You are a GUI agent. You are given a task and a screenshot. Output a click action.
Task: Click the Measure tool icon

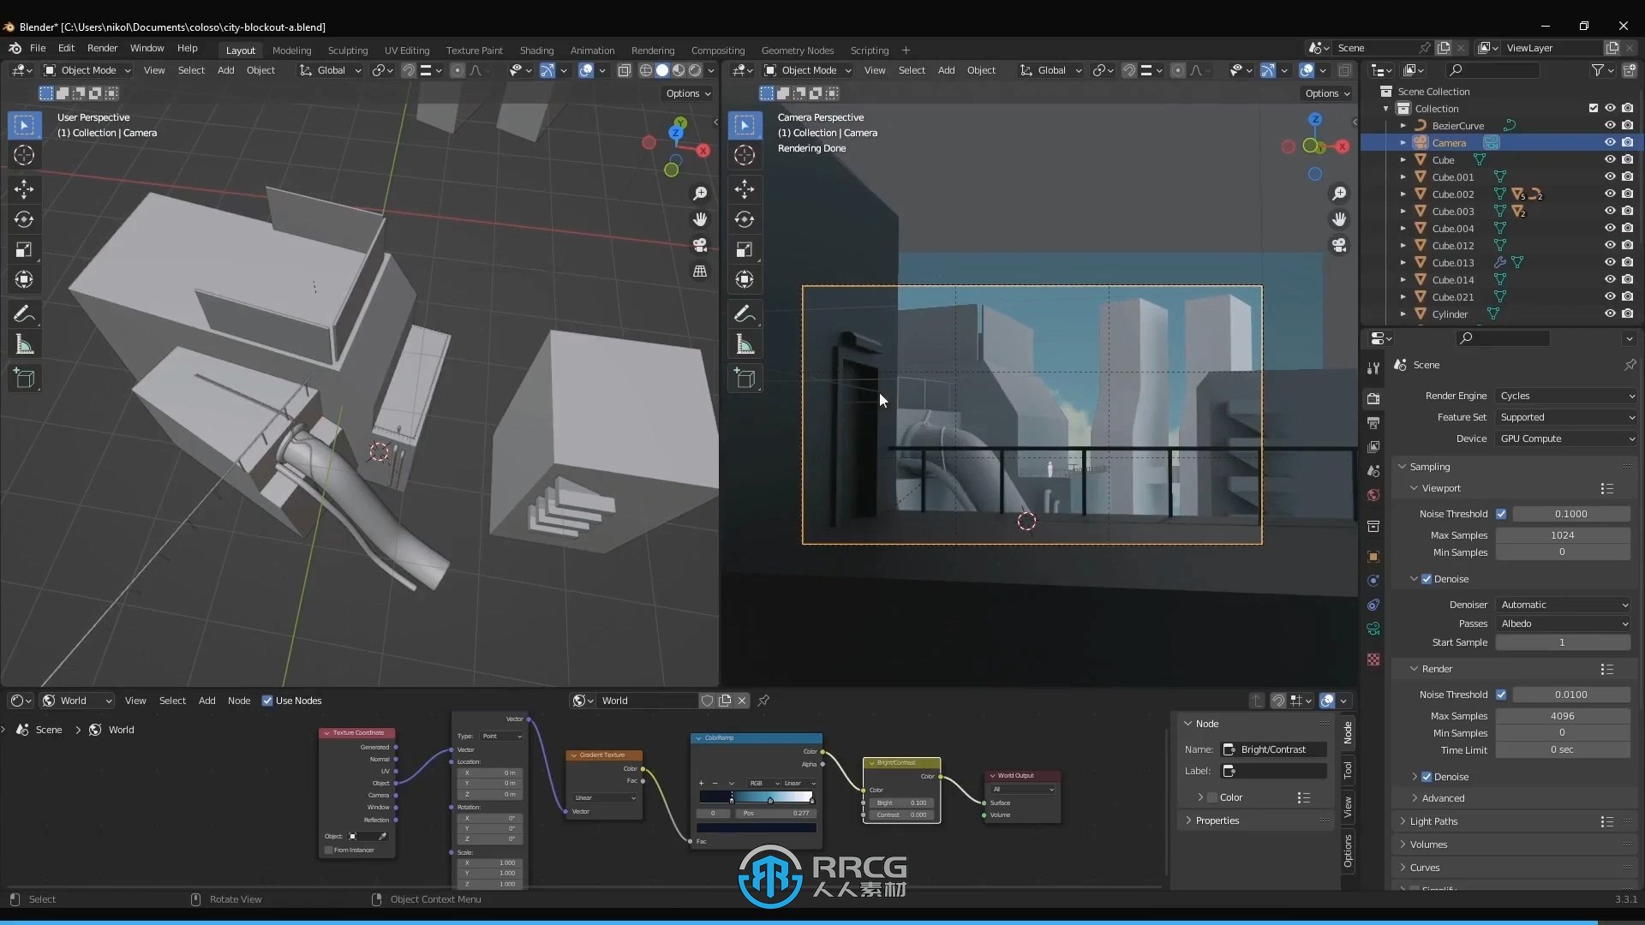coord(25,346)
